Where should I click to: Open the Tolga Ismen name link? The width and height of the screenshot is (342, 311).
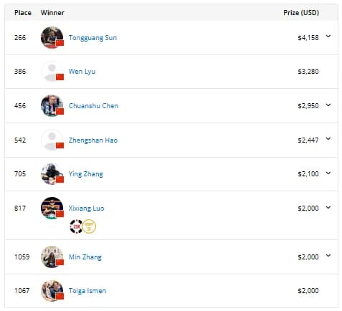87,291
